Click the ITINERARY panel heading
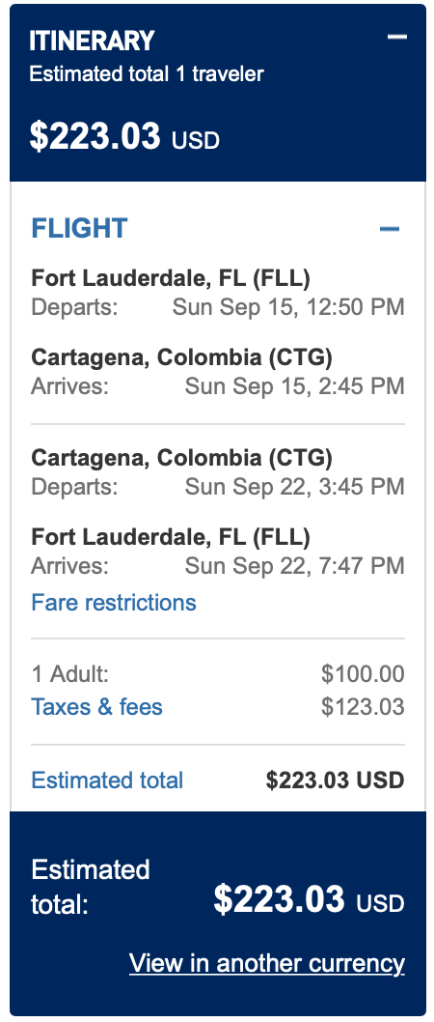 [92, 42]
